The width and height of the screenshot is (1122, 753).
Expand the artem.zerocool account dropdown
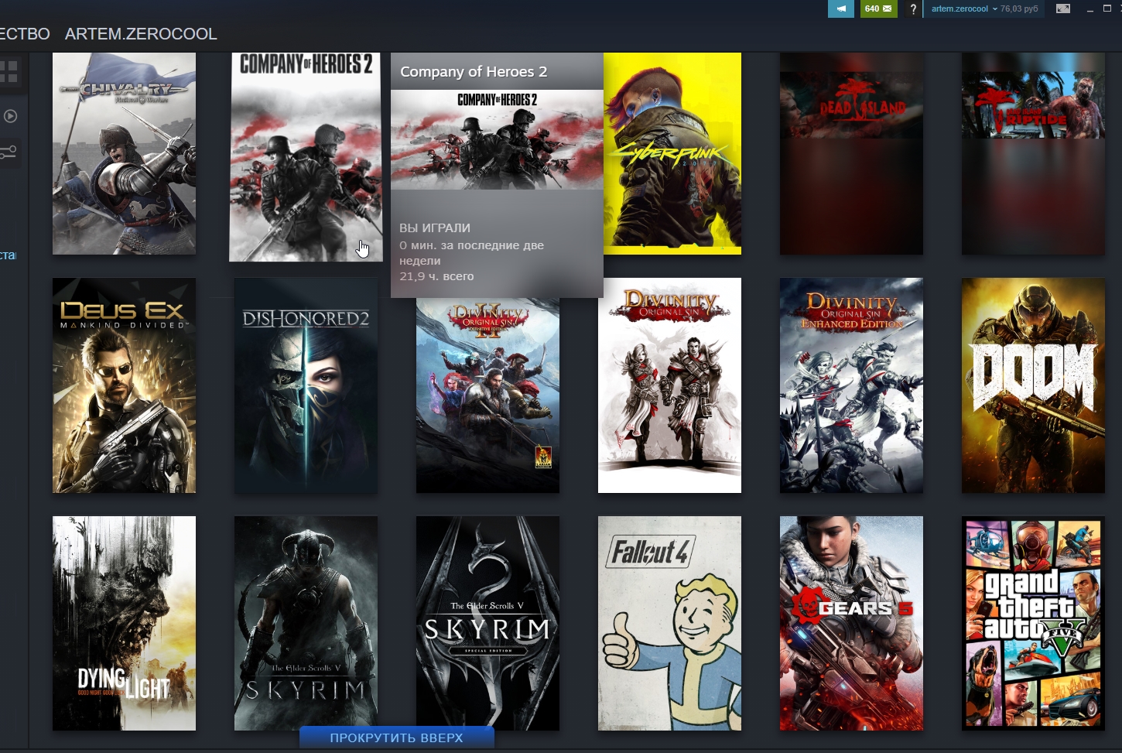pos(964,9)
